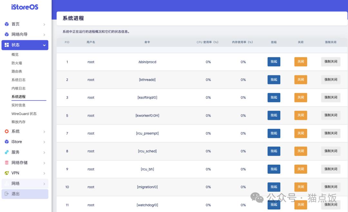Force close [kthreadd] using 强制关闭
Viewport: 348px width, 212px height.
[331, 80]
